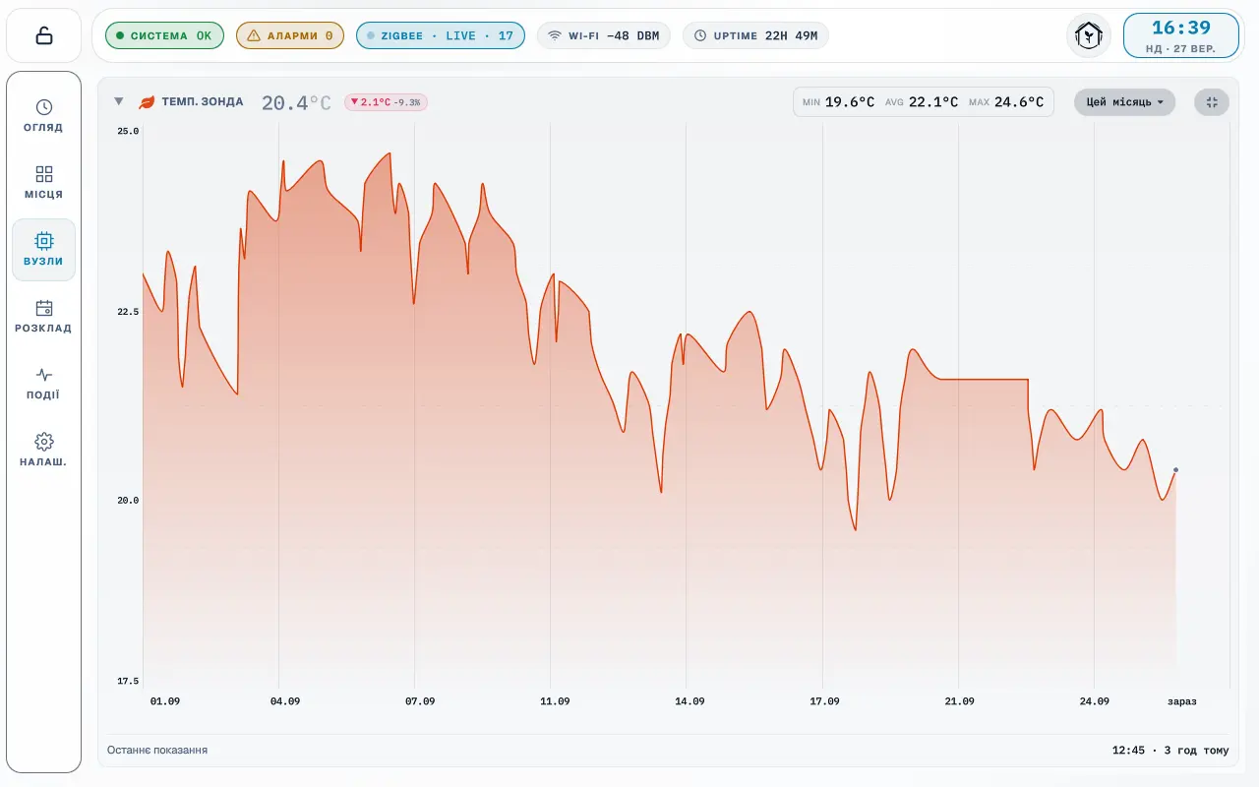Click the unlock padlock icon

pos(43,35)
